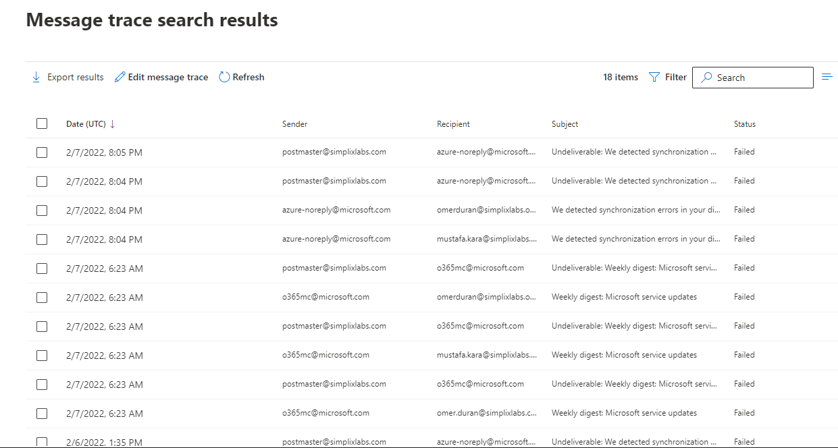Click the Edit message trace pencil icon

[x=120, y=78]
